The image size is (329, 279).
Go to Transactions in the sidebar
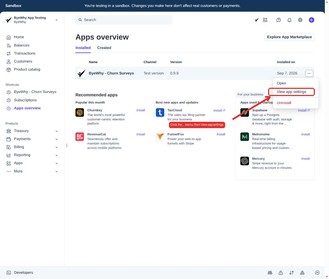coord(25,53)
